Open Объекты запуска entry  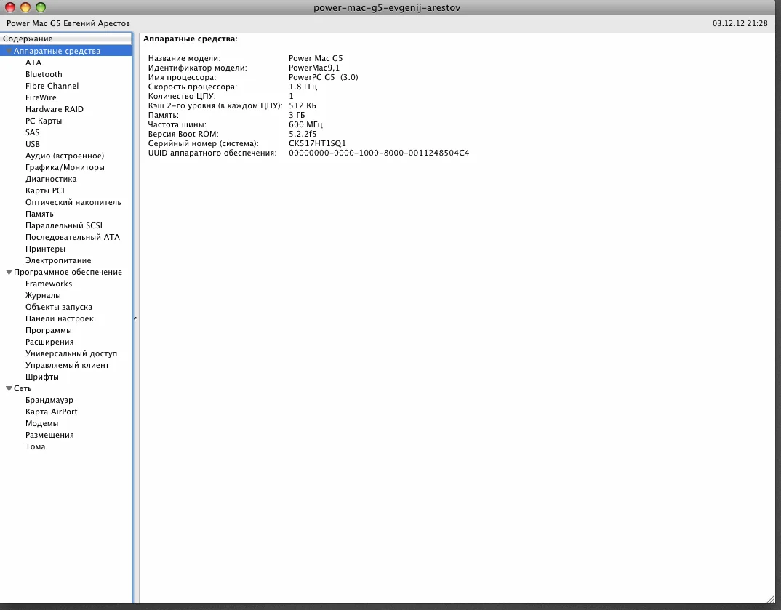tap(59, 308)
